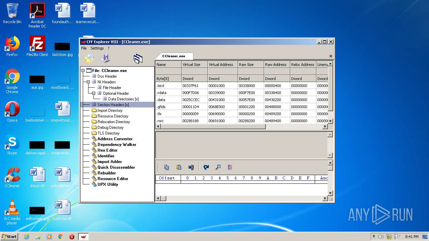
Task: Click the Start button
Action: click(9, 237)
